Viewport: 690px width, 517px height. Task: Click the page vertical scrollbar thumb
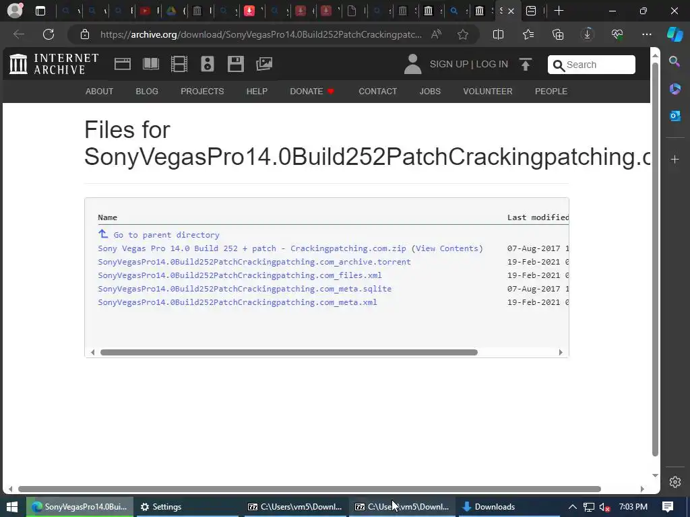click(x=655, y=259)
